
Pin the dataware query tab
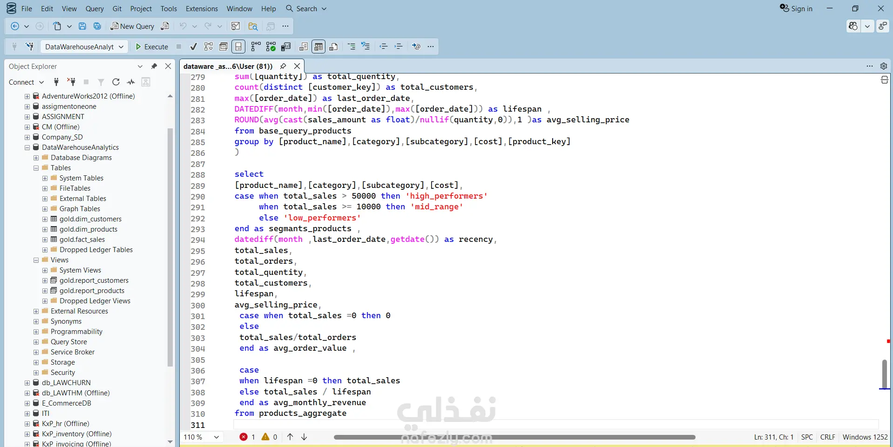click(x=283, y=66)
